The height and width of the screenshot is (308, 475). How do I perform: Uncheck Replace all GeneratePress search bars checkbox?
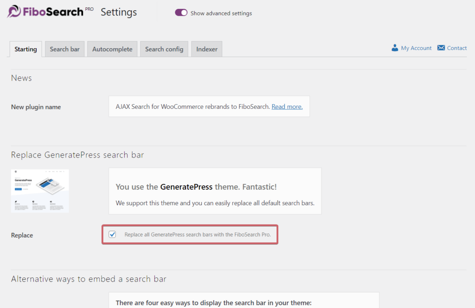pyautogui.click(x=112, y=234)
